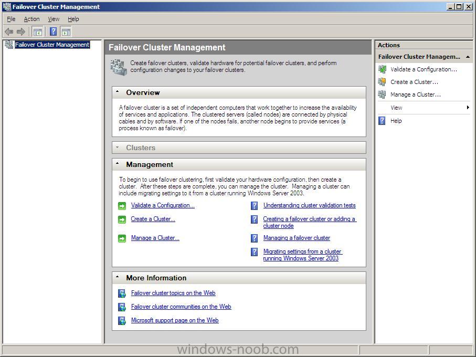The width and height of the screenshot is (476, 357).
Task: Collapse the Overview section
Action: [x=118, y=91]
